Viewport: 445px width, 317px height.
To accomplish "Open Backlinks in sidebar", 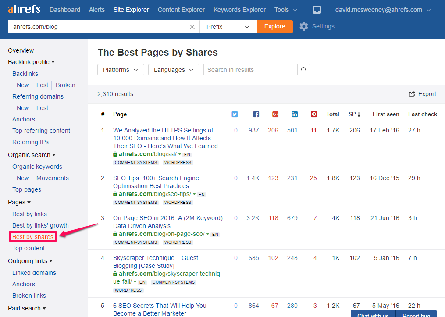I will (25, 74).
